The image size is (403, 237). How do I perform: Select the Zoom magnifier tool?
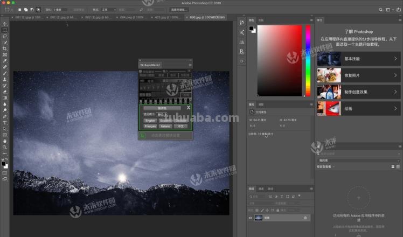[x=5, y=147]
